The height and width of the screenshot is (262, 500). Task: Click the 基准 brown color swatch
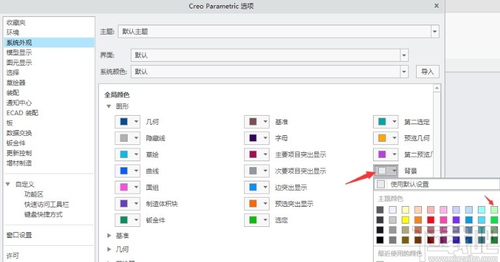[253, 122]
